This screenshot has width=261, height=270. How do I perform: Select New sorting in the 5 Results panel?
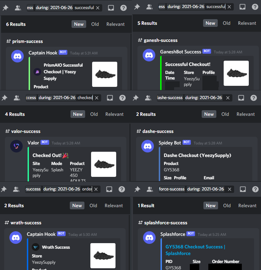[x=210, y=23]
